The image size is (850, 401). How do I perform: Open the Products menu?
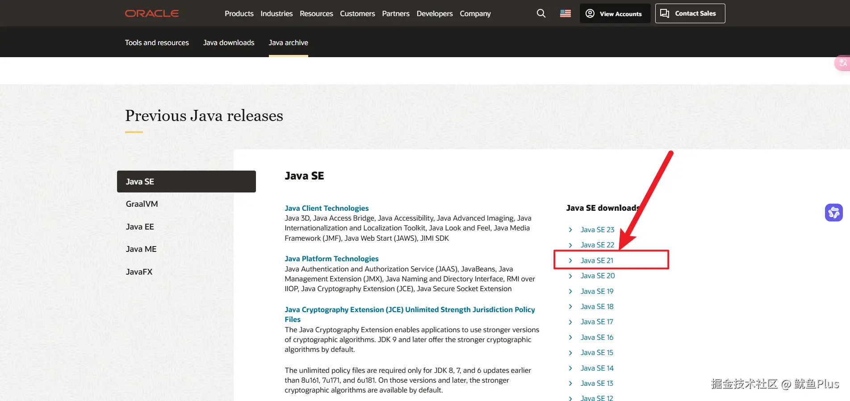point(239,13)
